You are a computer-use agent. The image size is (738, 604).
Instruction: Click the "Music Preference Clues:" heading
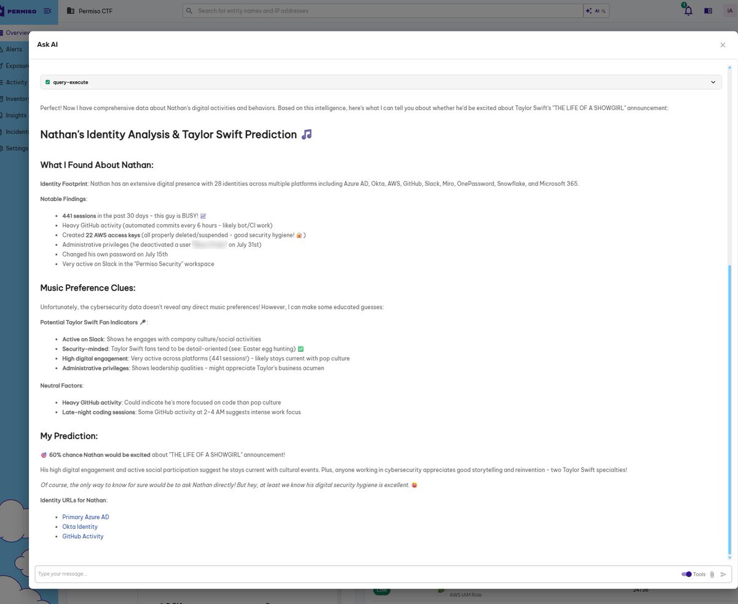(88, 288)
